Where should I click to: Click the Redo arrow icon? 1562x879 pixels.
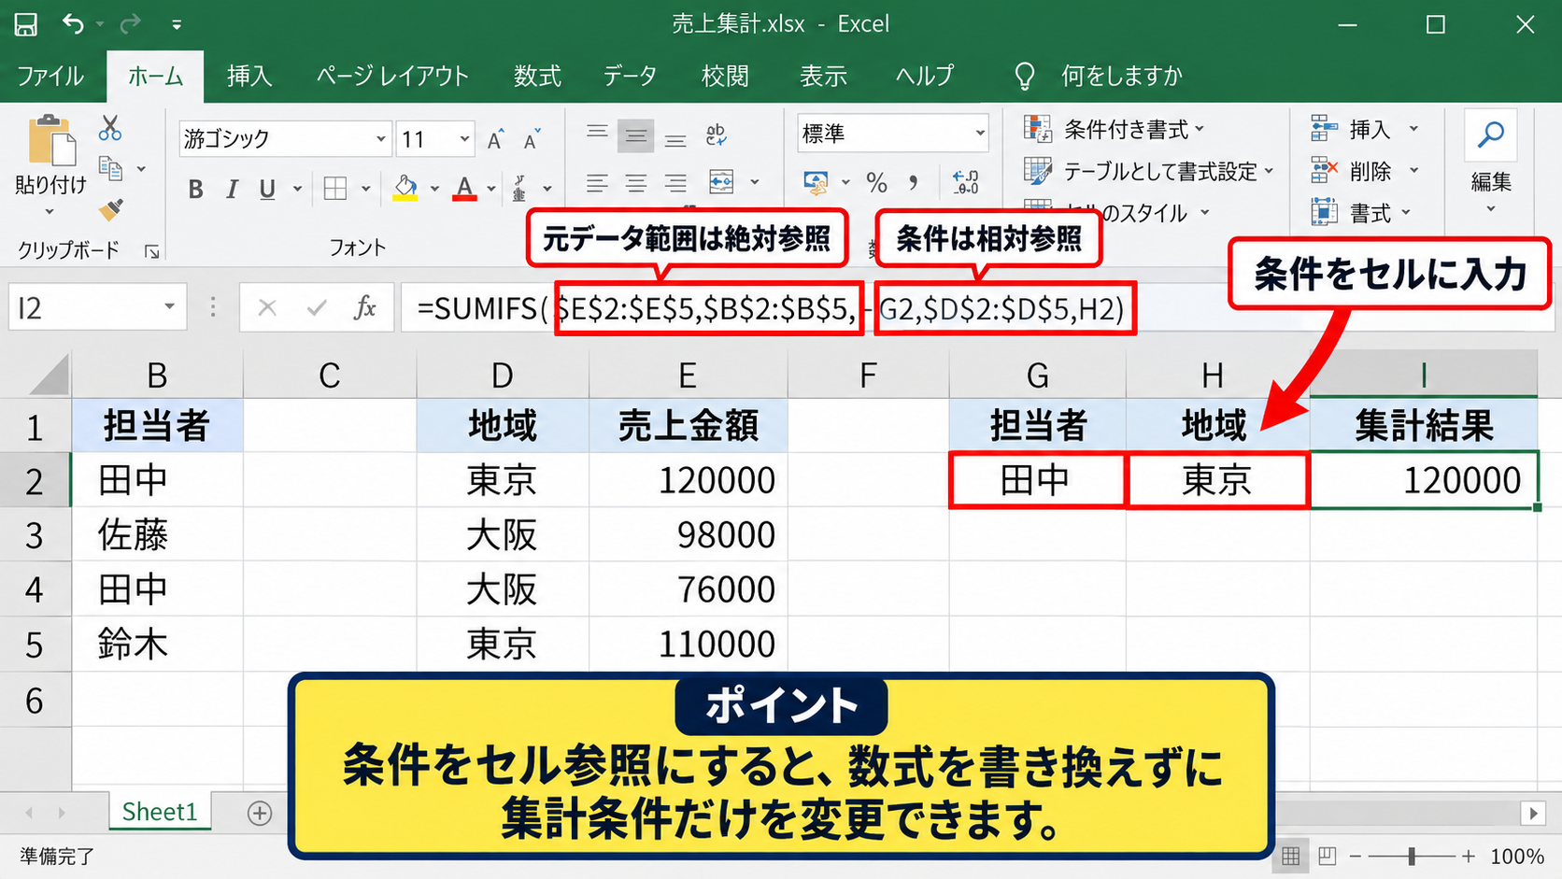pyautogui.click(x=130, y=23)
